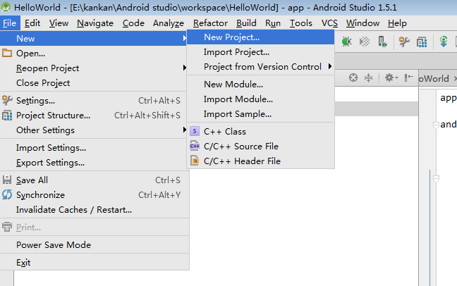
Task: Click Exit in the File menu
Action: click(95, 263)
